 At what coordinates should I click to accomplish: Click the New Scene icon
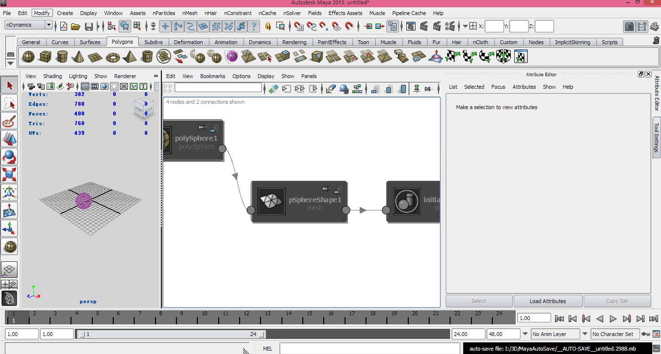(63, 26)
